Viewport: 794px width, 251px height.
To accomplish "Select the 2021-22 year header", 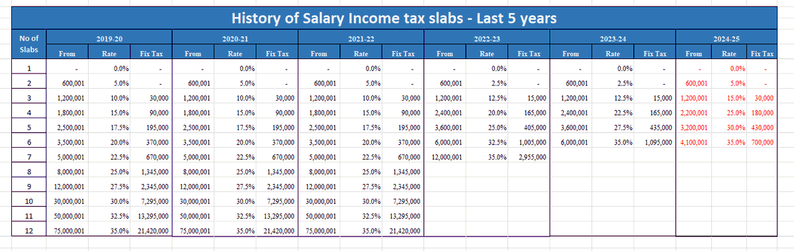I will pyautogui.click(x=361, y=40).
